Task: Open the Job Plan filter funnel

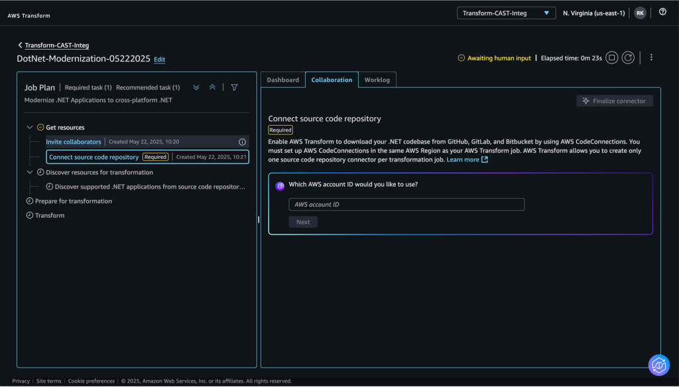Action: pos(233,87)
